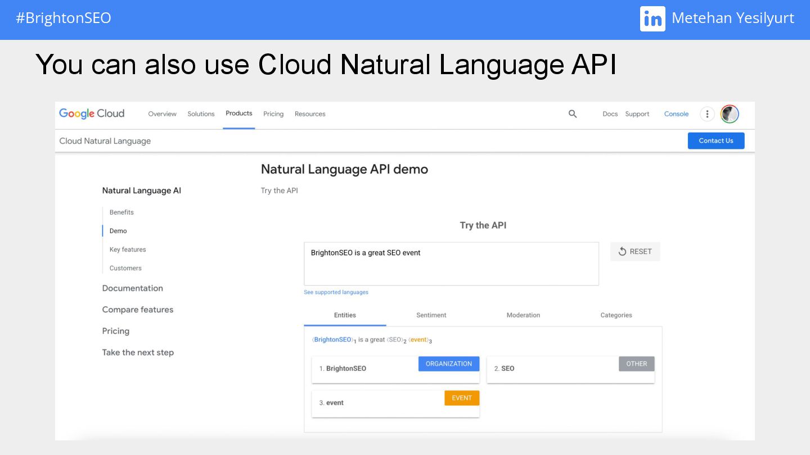Viewport: 810px width, 455px height.
Task: Open the Overview menu item
Action: [x=163, y=114]
